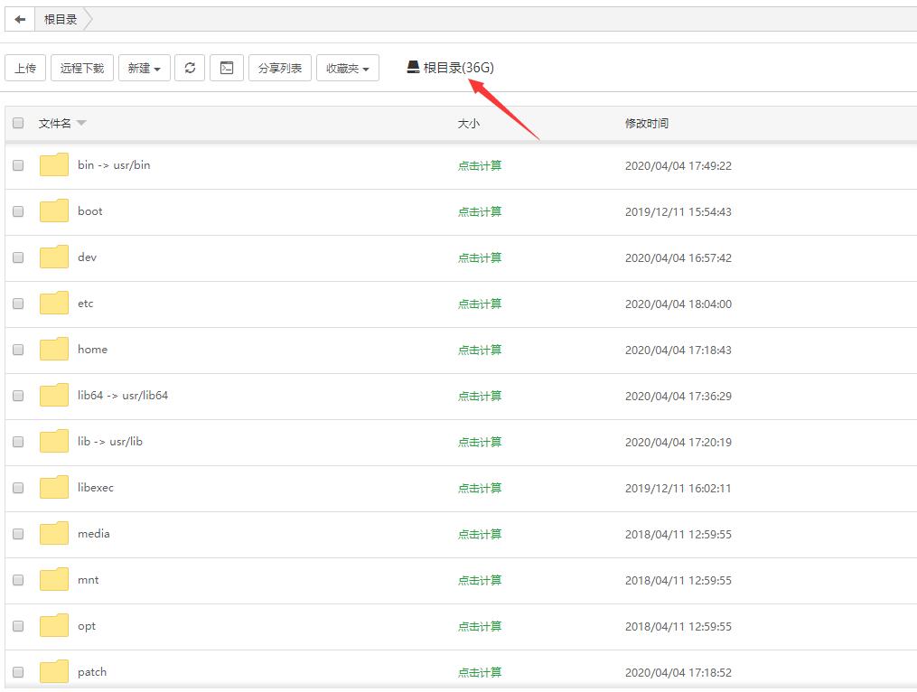Click the refresh icon in the toolbar

190,68
